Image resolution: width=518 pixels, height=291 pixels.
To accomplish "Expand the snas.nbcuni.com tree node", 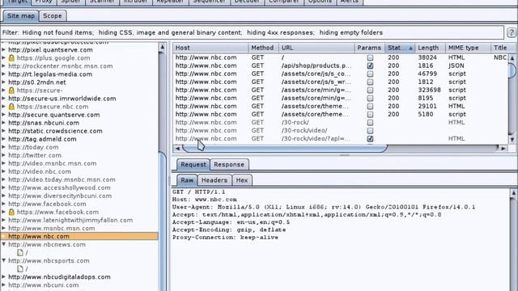I will (x=3, y=123).
